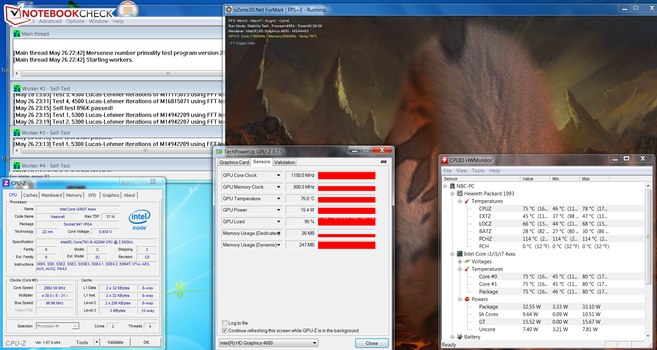
Task: Click the GPU-Z screenshot camera icon
Action: [384, 162]
